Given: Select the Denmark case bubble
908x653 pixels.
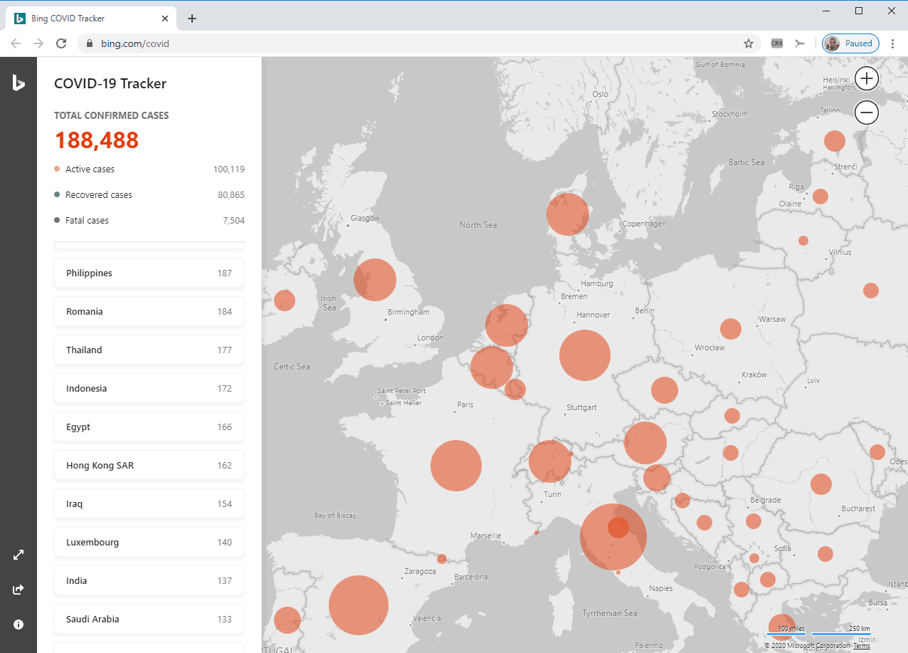Looking at the screenshot, I should tap(568, 214).
